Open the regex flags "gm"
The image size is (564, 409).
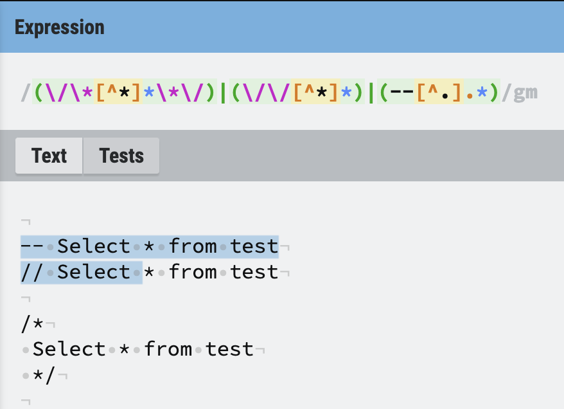526,92
